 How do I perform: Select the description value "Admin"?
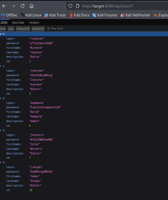[x=35, y=121]
